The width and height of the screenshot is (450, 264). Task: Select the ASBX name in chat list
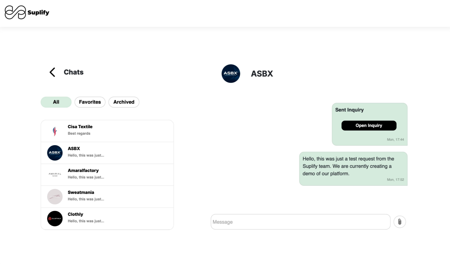[74, 149]
